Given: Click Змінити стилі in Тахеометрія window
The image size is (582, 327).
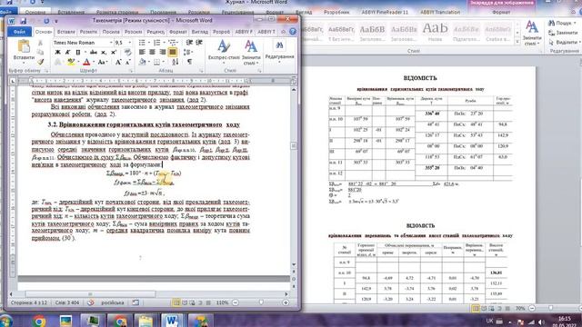Looking at the screenshot, I should click(x=251, y=52).
